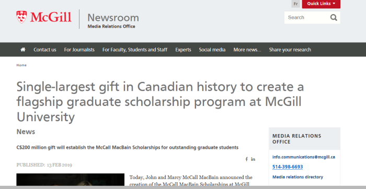Viewport: 366px width, 189px height.
Task: Share article via Facebook icon
Action: pyautogui.click(x=246, y=159)
